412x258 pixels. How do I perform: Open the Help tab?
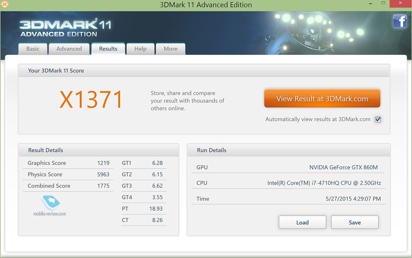140,49
